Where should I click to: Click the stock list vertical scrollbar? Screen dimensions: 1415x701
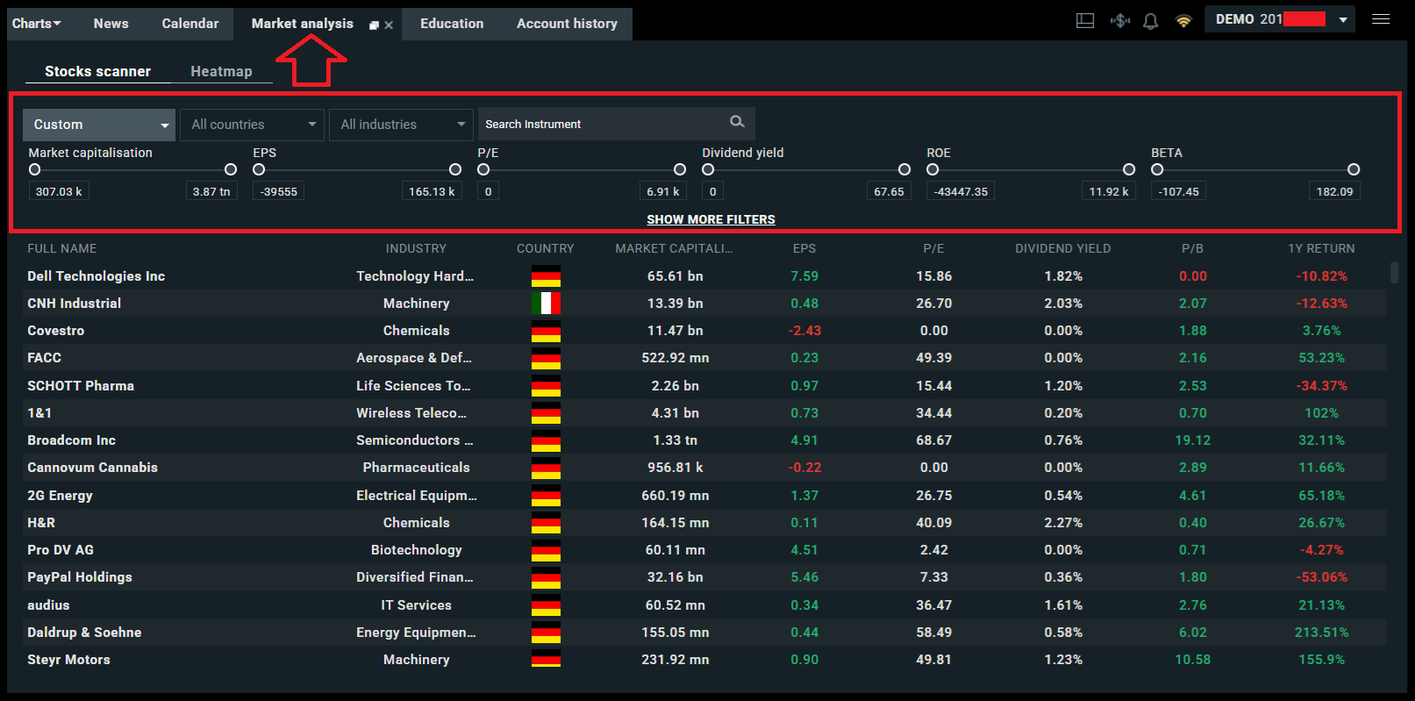(x=1394, y=272)
